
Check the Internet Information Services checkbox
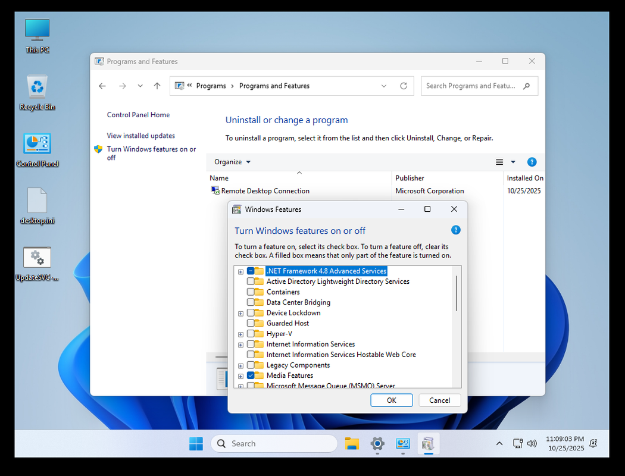[x=251, y=344]
